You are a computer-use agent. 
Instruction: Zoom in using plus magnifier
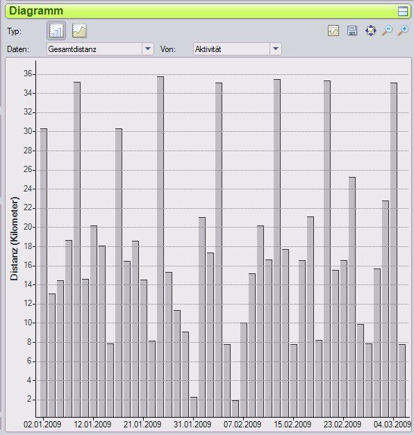pos(403,31)
